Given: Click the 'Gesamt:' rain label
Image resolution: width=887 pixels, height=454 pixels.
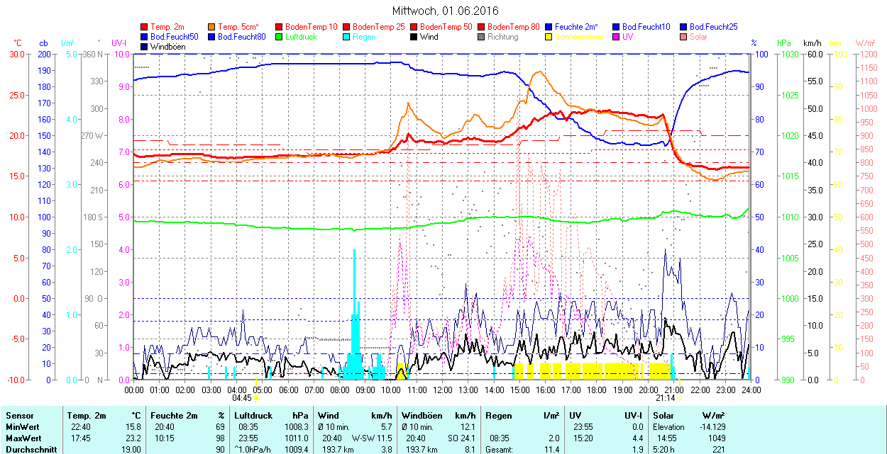Looking at the screenshot, I should point(500,450).
